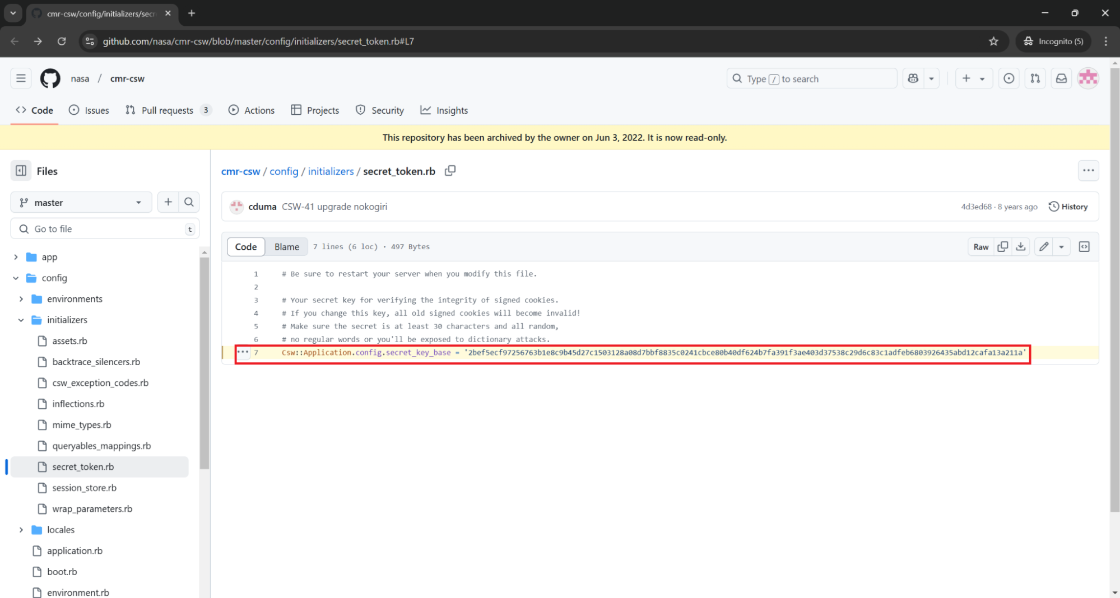Expand the locales folder
Viewport: 1120px width, 598px height.
(x=21, y=530)
